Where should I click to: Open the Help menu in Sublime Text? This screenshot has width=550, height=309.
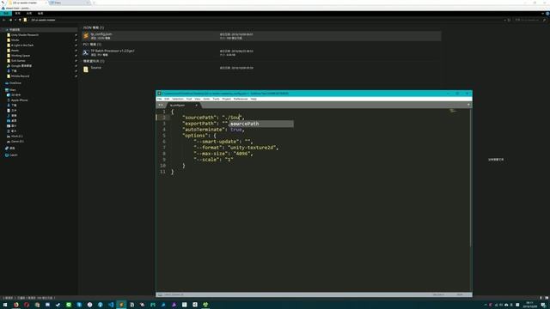(254, 100)
